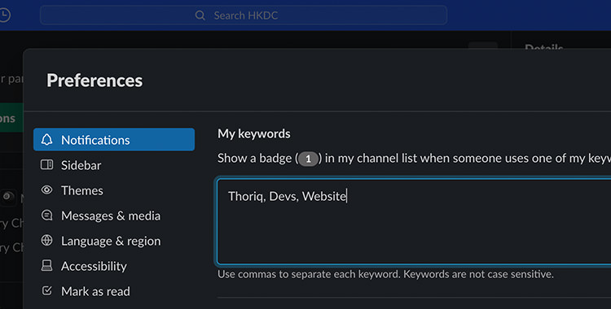Image resolution: width=611 pixels, height=309 pixels.
Task: Switch to the Themes preferences tab
Action: 114,190
